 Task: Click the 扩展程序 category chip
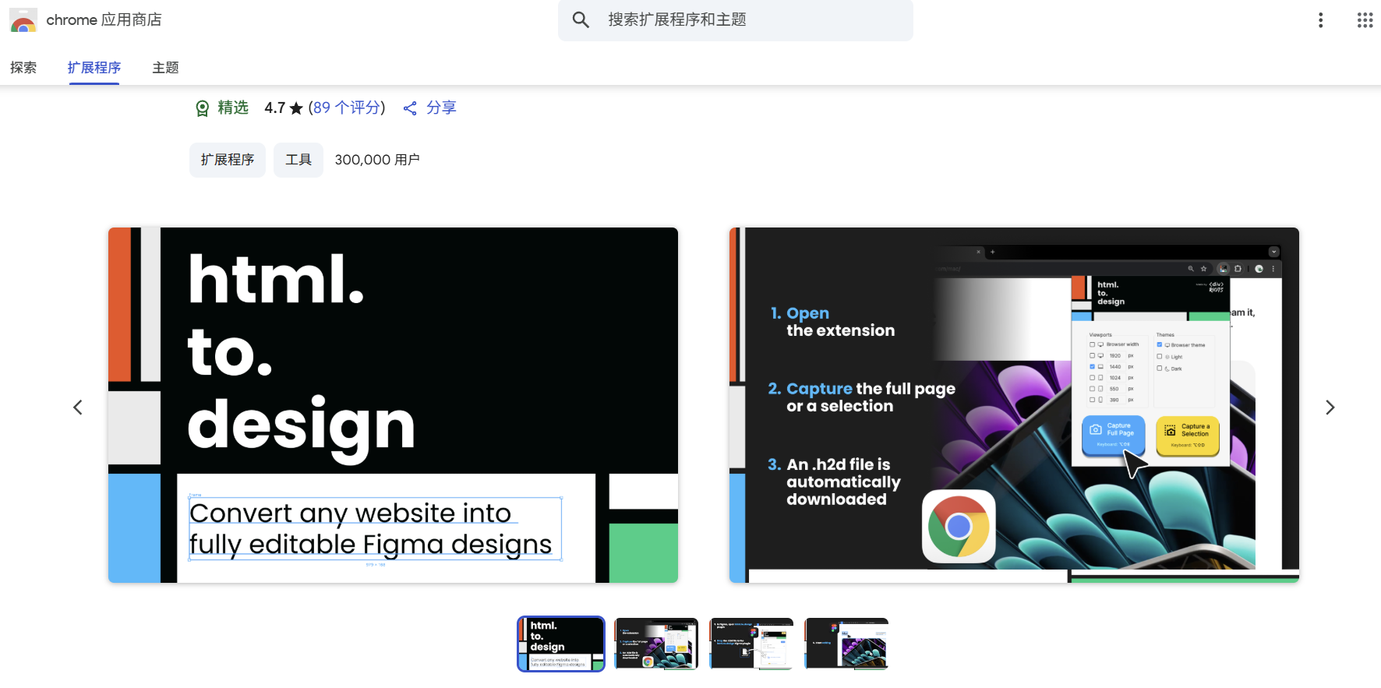tap(228, 160)
